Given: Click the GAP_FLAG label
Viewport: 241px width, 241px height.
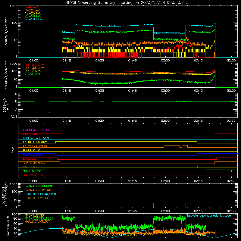Looking at the screenshot, I should 30,134.
